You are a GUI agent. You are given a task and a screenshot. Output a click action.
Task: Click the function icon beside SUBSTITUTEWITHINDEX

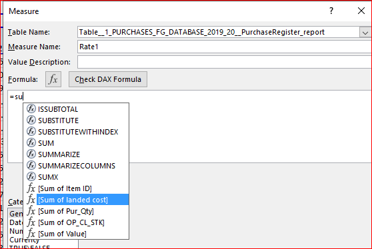[x=31, y=131]
